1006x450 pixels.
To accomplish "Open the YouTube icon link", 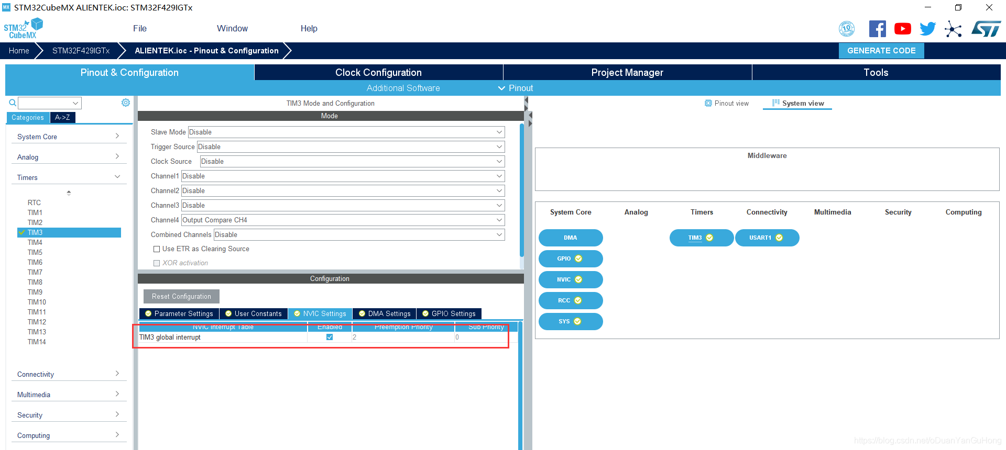I will coord(902,29).
